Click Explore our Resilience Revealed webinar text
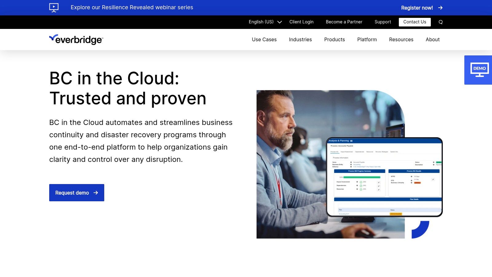 tap(132, 7)
